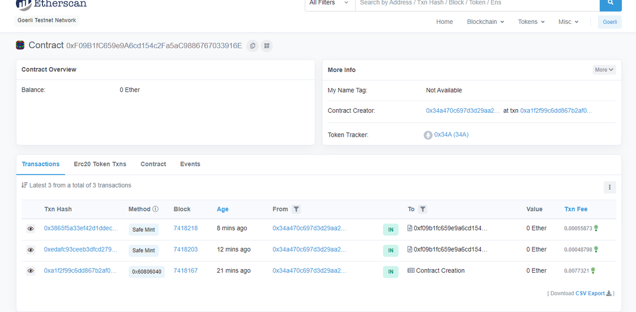Click the token tracker 0x34A icon

tap(428, 135)
